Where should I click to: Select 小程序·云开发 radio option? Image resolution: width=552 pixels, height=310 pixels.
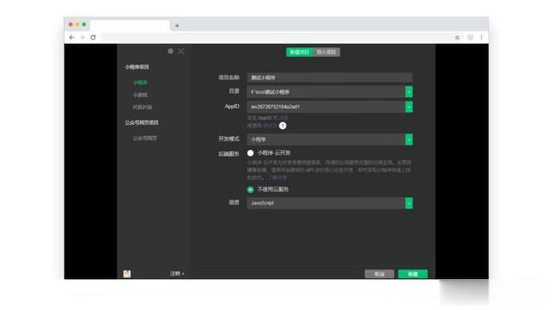pos(250,153)
